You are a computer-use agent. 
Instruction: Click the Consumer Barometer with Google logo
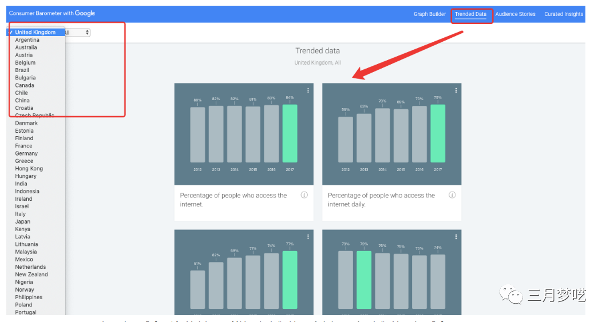coord(52,14)
